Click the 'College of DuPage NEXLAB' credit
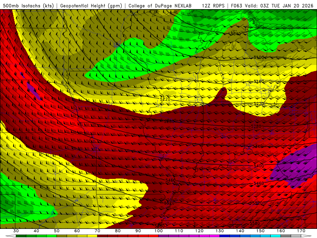The width and height of the screenshot is (317, 238). click(x=160, y=6)
